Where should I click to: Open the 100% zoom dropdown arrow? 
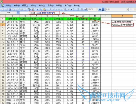tap(97, 9)
